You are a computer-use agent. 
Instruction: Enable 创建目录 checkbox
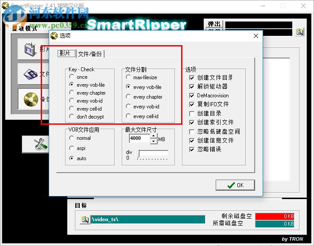[192, 114]
